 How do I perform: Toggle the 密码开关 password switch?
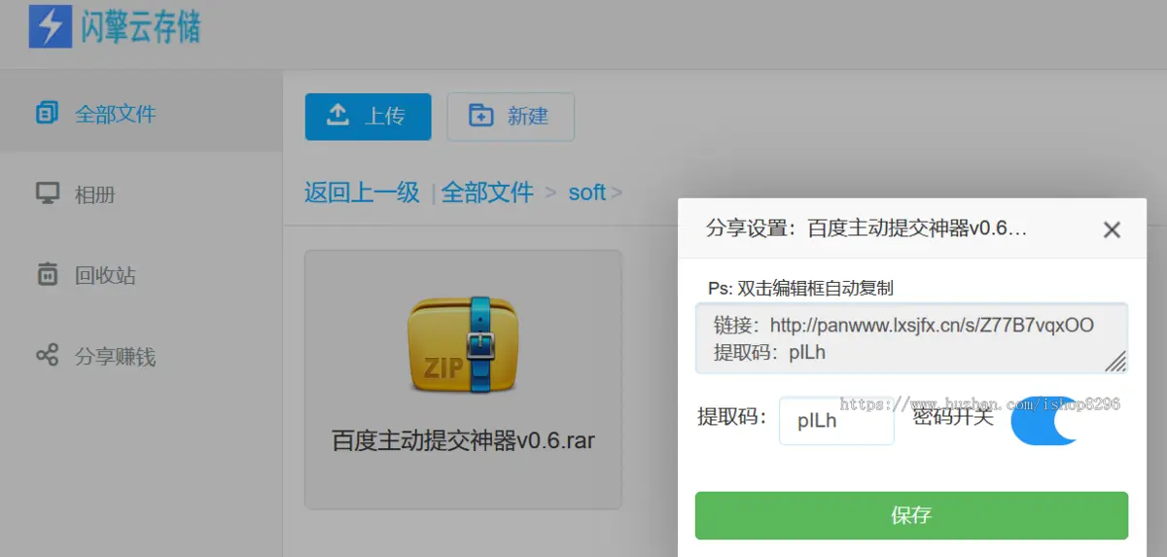point(1045,421)
